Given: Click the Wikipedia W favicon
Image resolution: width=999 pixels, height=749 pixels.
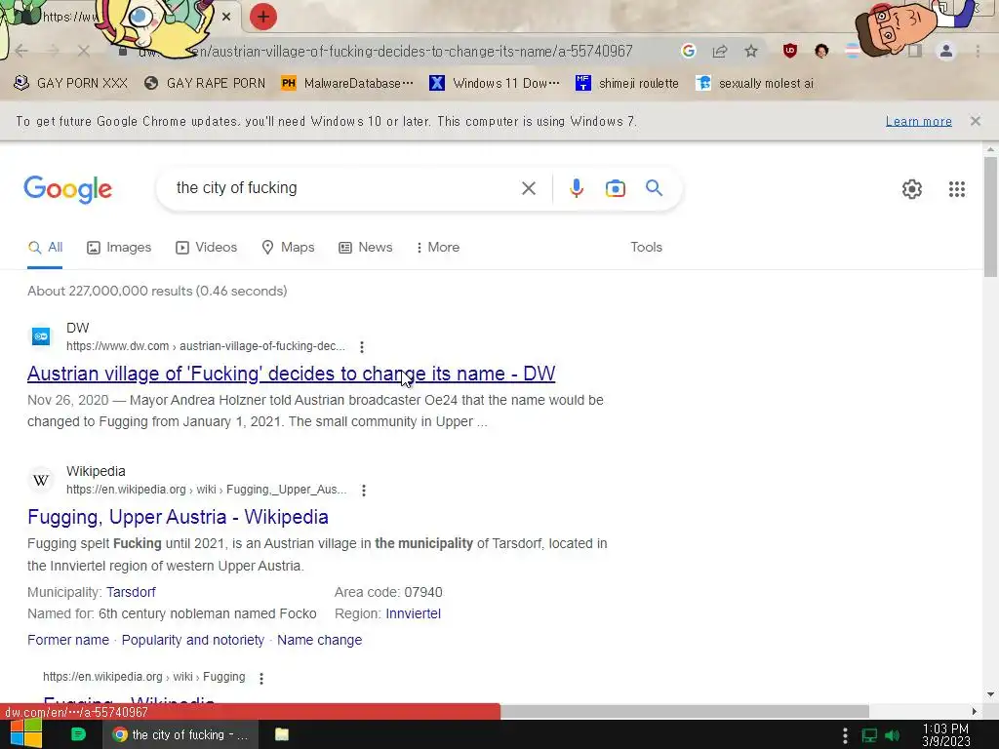Looking at the screenshot, I should click(41, 480).
